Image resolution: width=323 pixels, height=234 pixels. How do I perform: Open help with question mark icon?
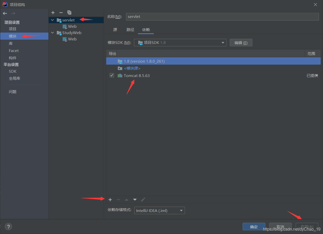click(x=8, y=227)
